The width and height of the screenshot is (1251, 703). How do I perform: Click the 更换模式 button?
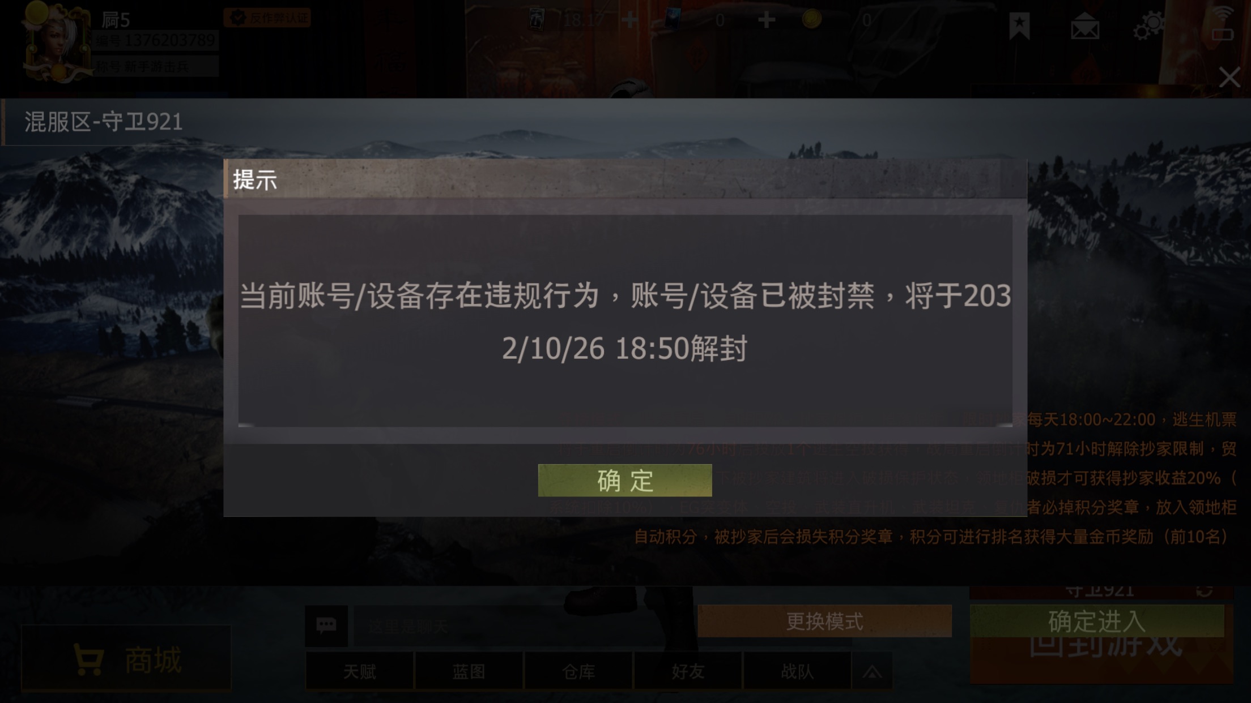[x=824, y=621]
